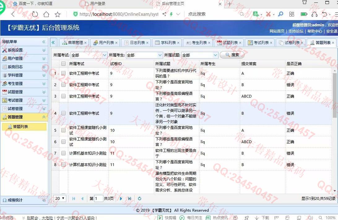Check row 2 checkbox
Image resolution: width=338 pixels, height=220 pixels.
pos(63,85)
